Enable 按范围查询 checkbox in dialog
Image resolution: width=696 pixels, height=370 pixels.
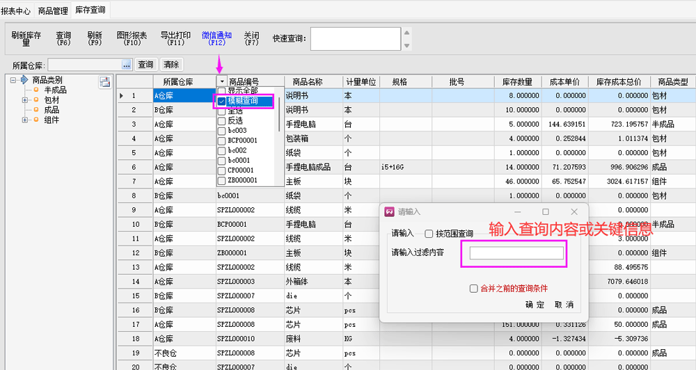click(429, 234)
